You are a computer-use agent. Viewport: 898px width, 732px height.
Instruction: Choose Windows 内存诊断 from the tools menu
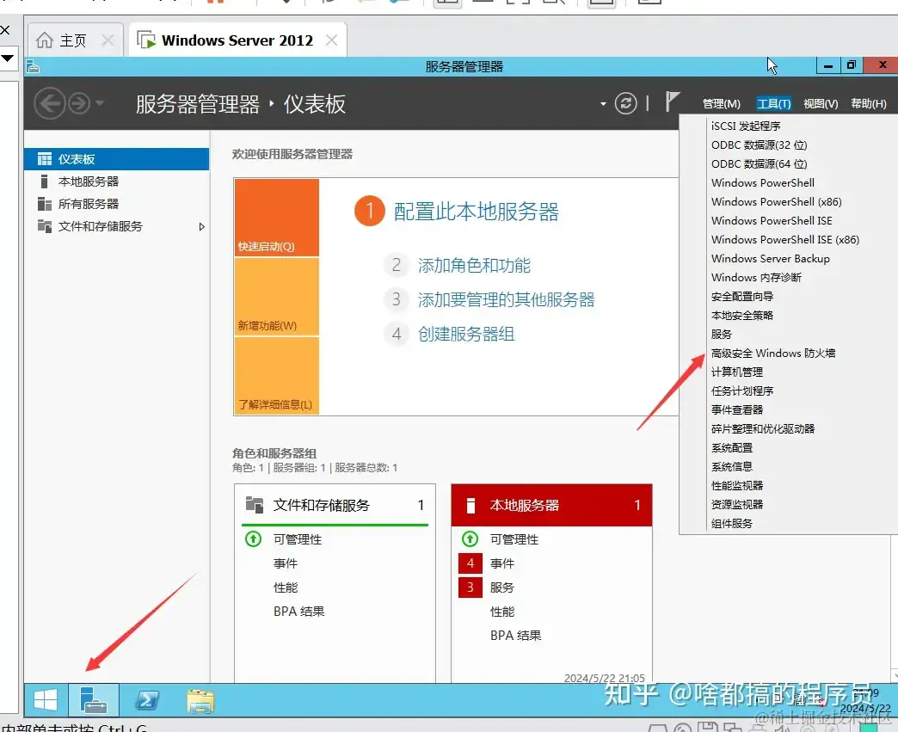tap(757, 277)
